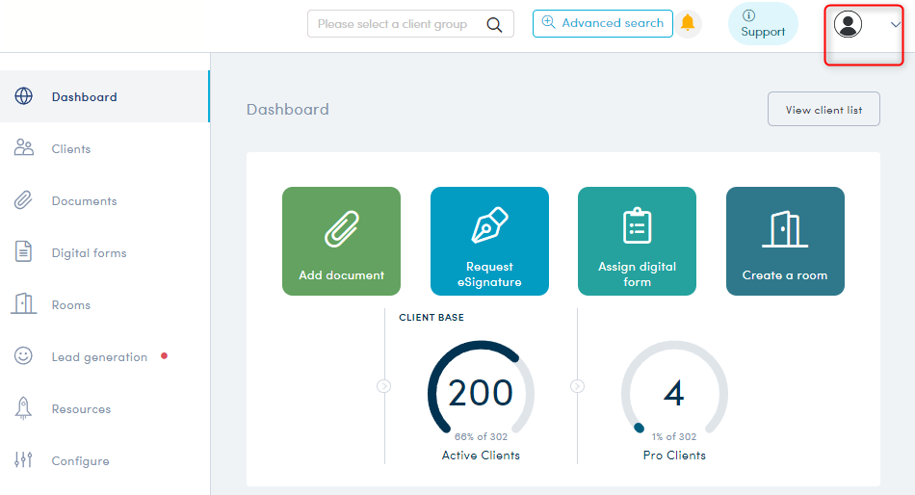Click the search magnifier icon

click(x=494, y=24)
